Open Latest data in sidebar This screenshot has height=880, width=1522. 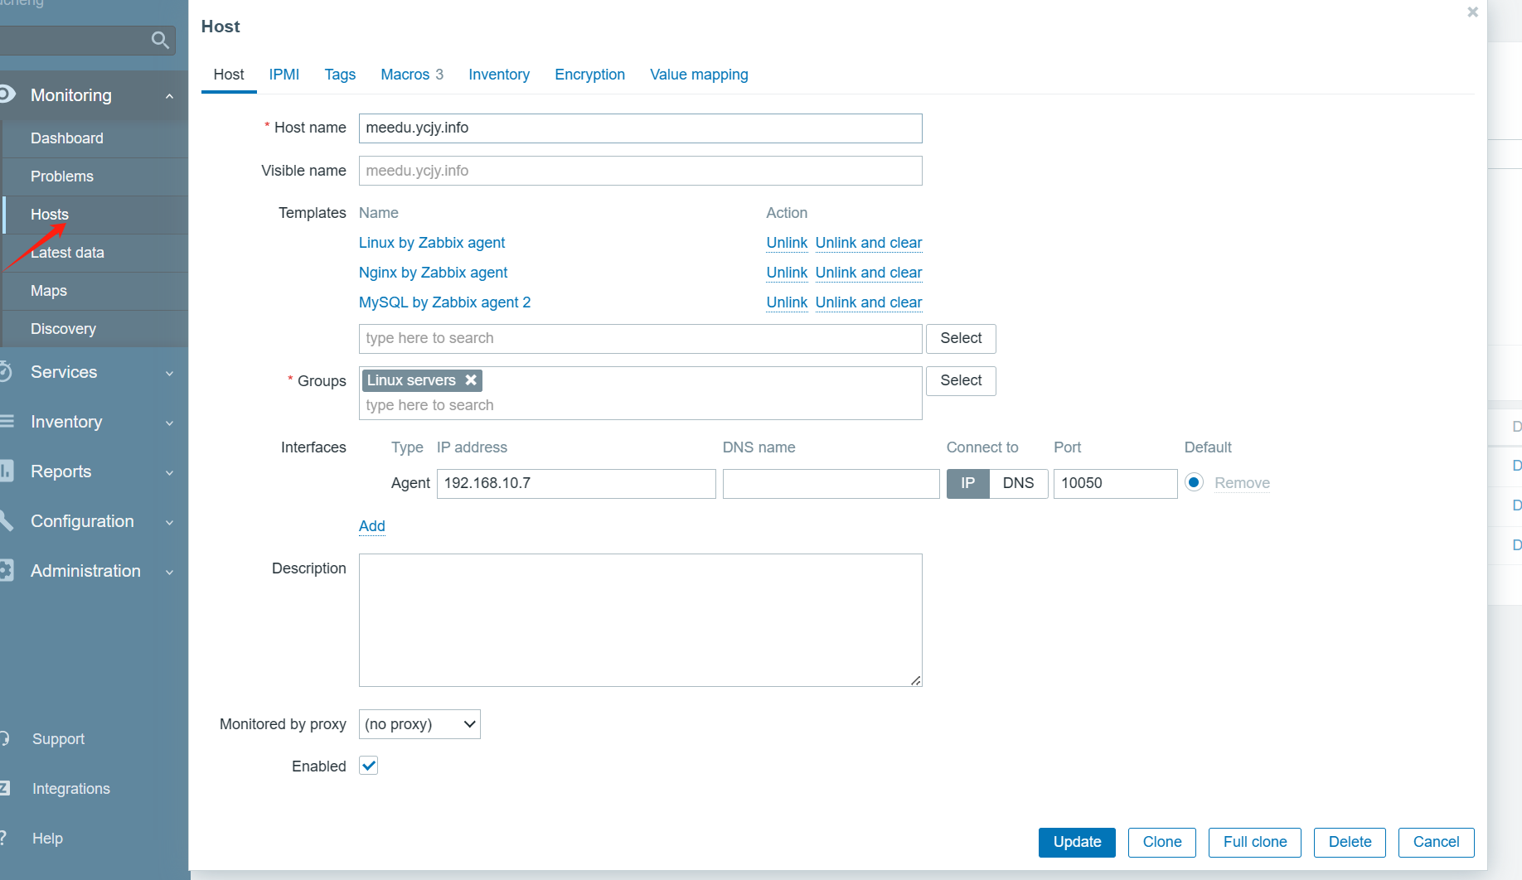click(67, 253)
